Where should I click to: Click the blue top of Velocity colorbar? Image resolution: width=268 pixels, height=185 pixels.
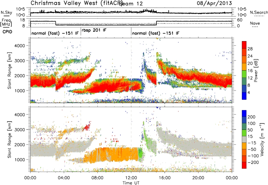coord(244,114)
